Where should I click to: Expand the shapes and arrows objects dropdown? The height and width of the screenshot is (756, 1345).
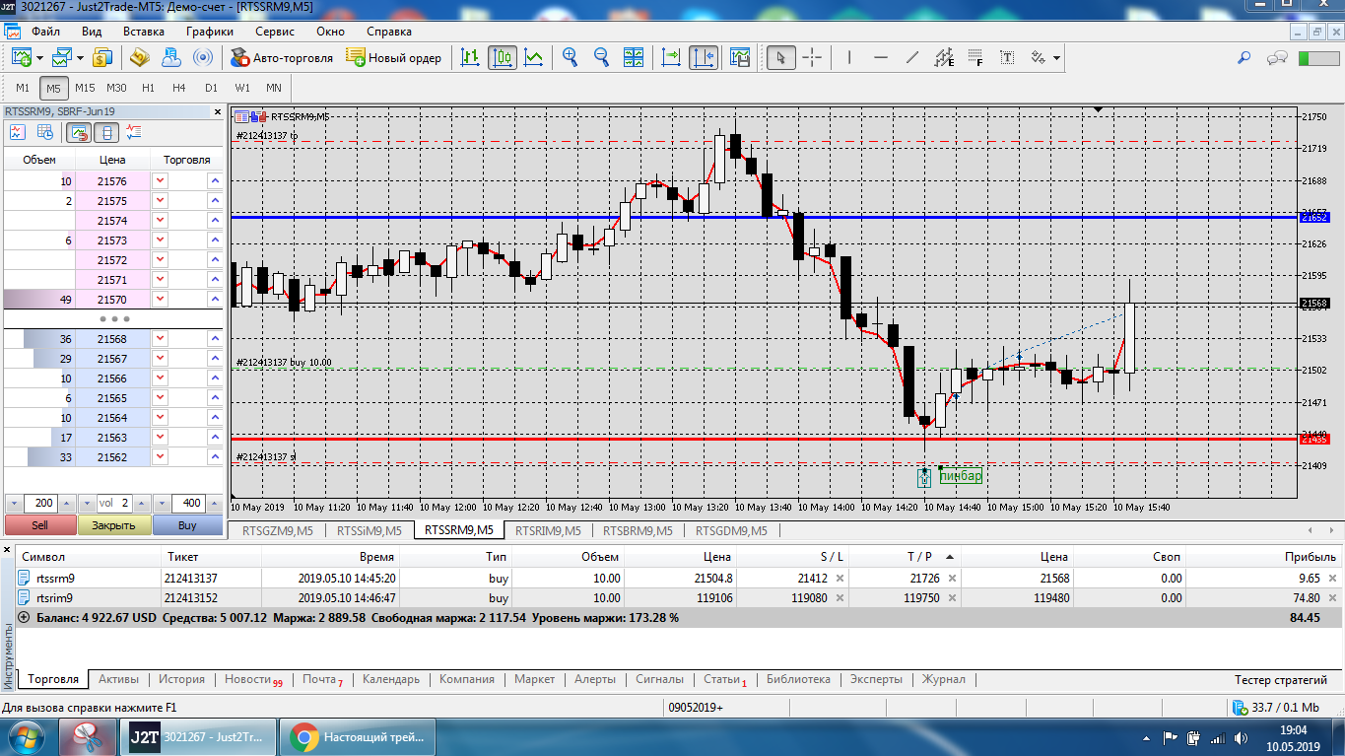1057,58
